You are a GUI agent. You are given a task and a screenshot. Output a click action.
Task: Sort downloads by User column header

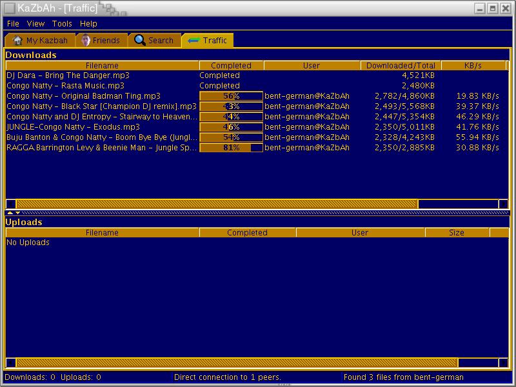pyautogui.click(x=312, y=66)
